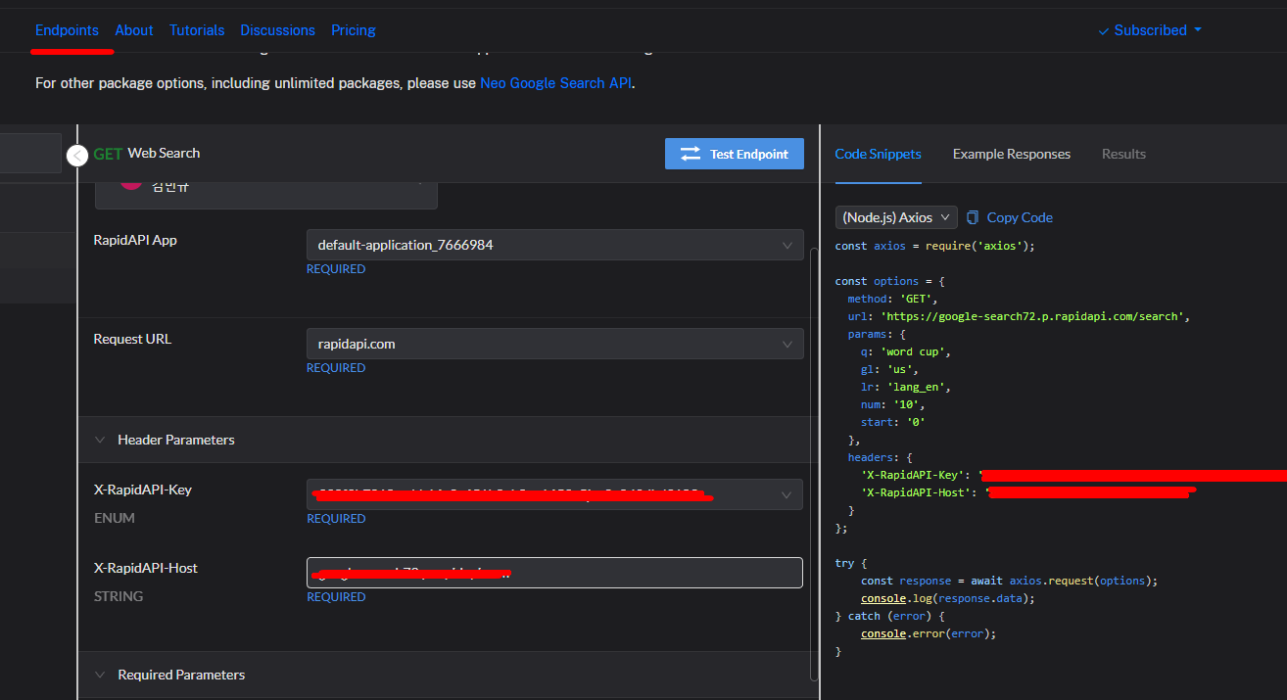The image size is (1287, 700).
Task: Click the const axios require line
Action: click(934, 246)
